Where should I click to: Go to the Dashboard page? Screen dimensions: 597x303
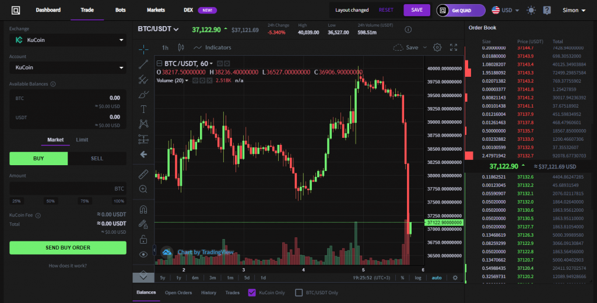48,10
